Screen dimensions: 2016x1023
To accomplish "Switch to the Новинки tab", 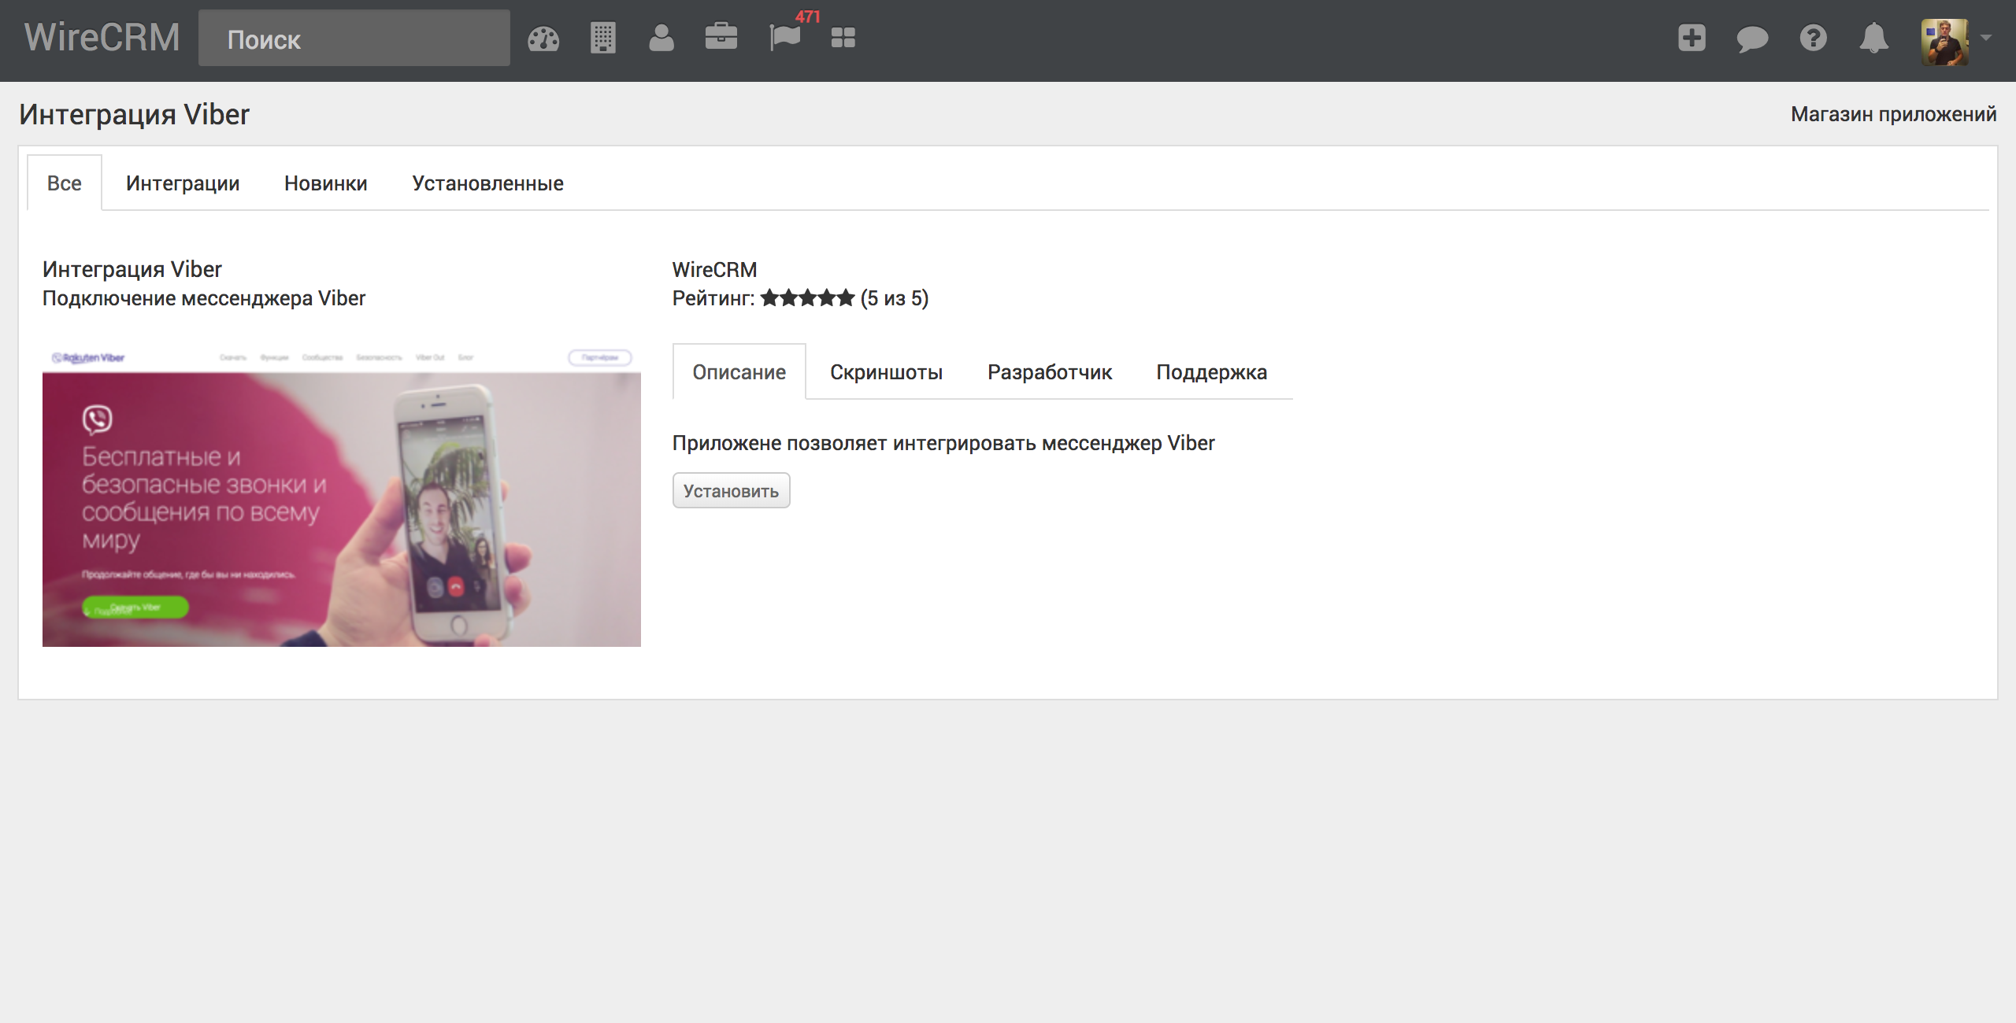I will [x=326, y=183].
